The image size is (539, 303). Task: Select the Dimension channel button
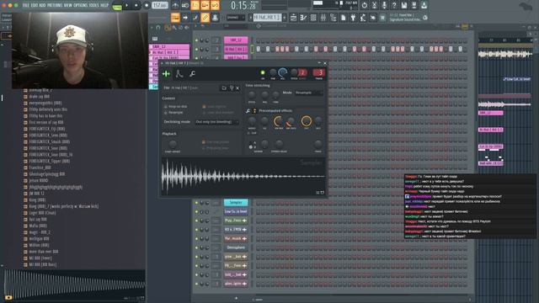pyautogui.click(x=236, y=247)
